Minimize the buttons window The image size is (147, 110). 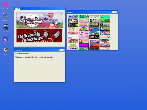click(114, 12)
